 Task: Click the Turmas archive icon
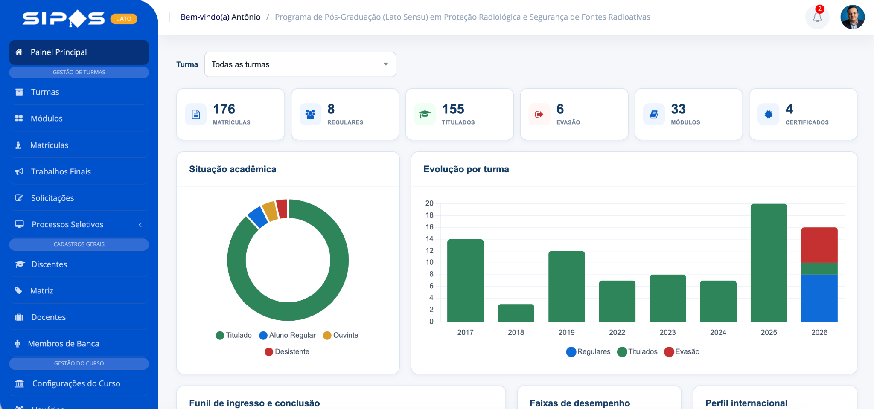(x=19, y=92)
